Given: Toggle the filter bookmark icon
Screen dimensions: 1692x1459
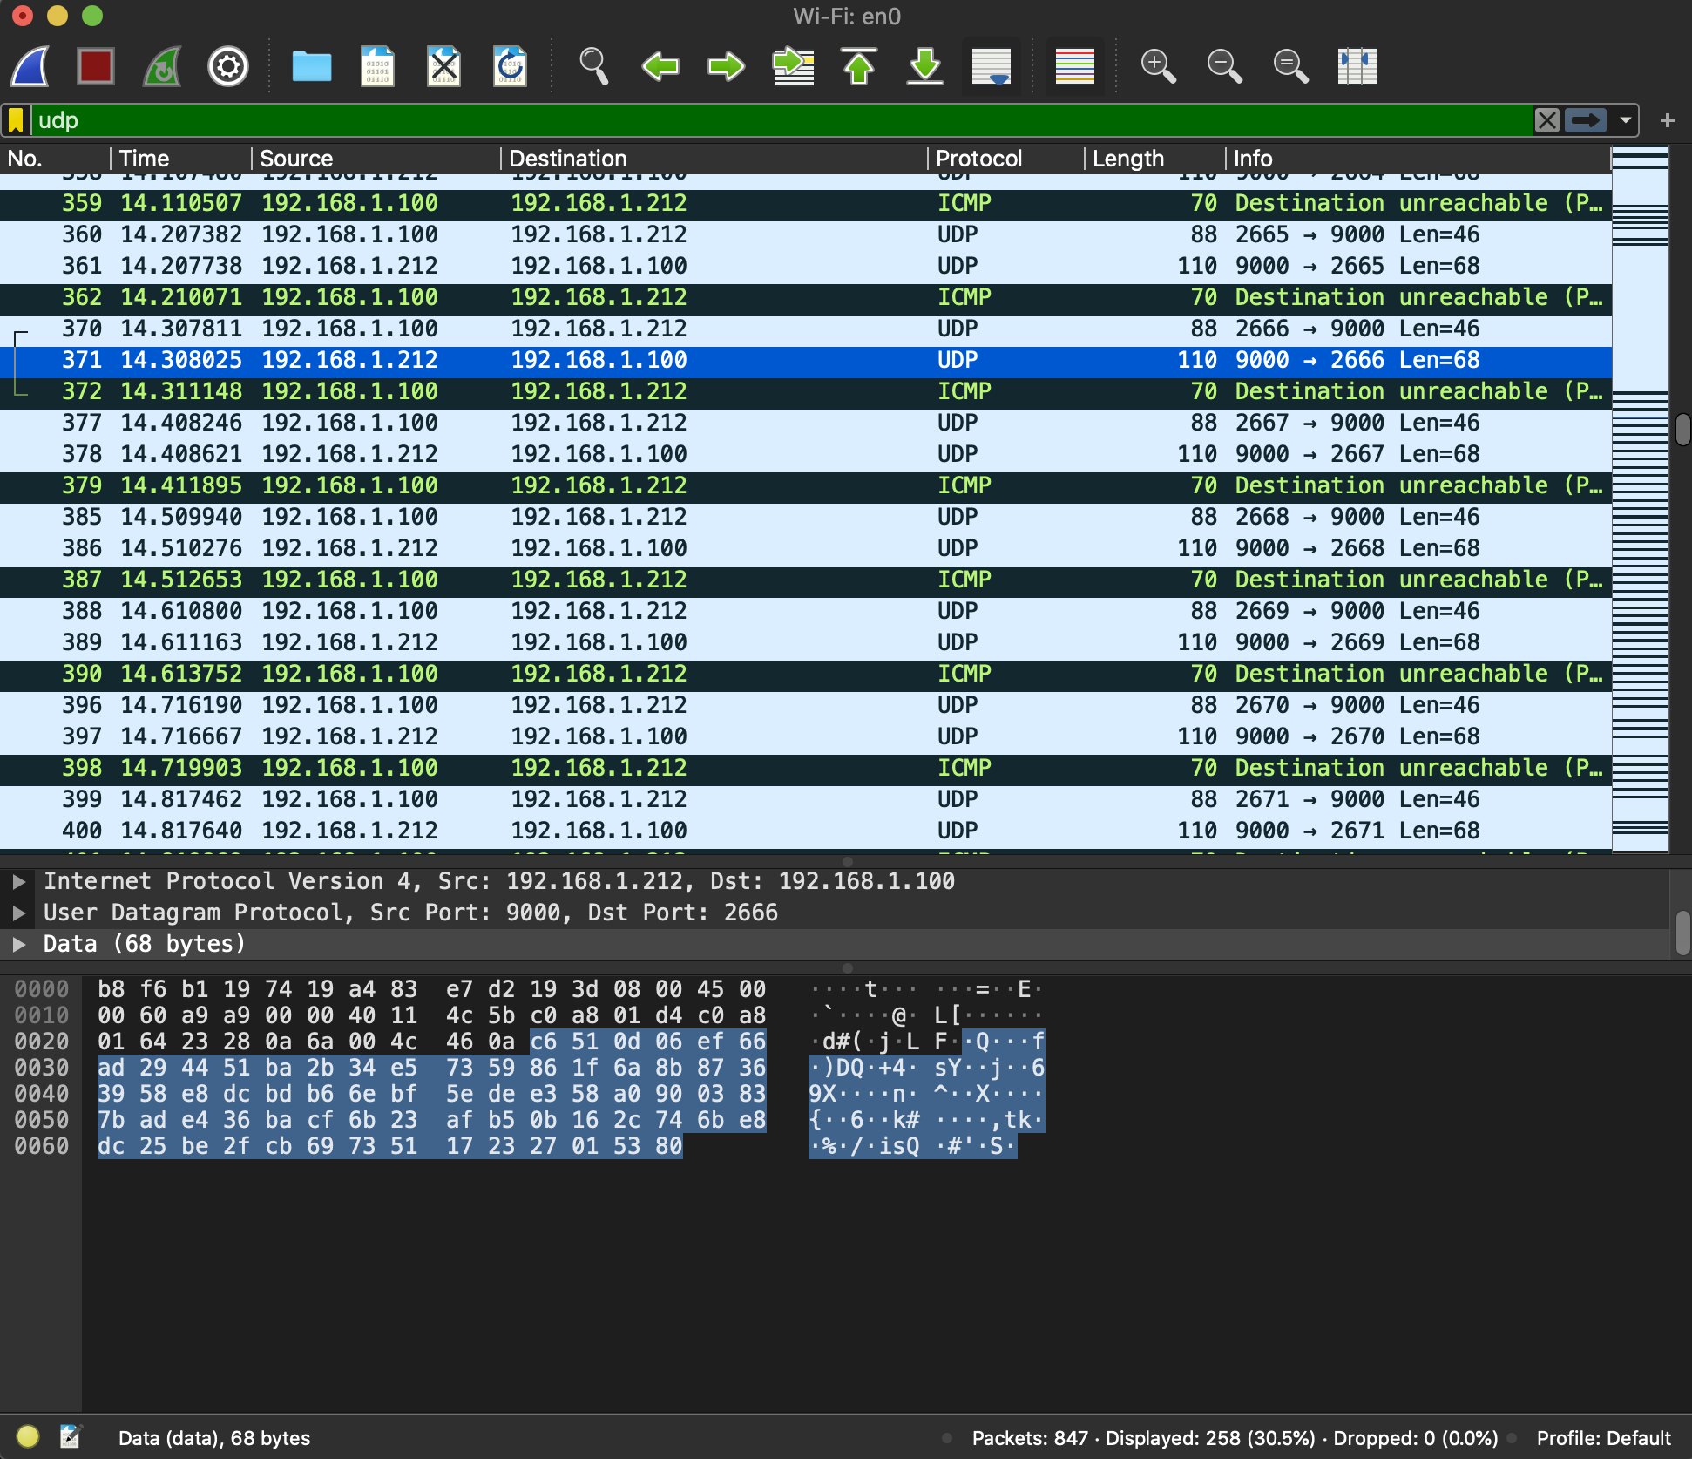Looking at the screenshot, I should (16, 120).
